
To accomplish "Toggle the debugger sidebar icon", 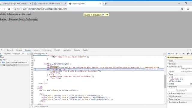I will 164,54.
